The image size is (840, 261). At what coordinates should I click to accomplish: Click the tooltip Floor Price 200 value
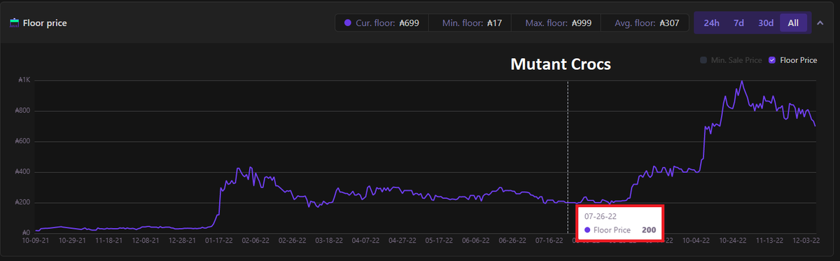pyautogui.click(x=649, y=230)
